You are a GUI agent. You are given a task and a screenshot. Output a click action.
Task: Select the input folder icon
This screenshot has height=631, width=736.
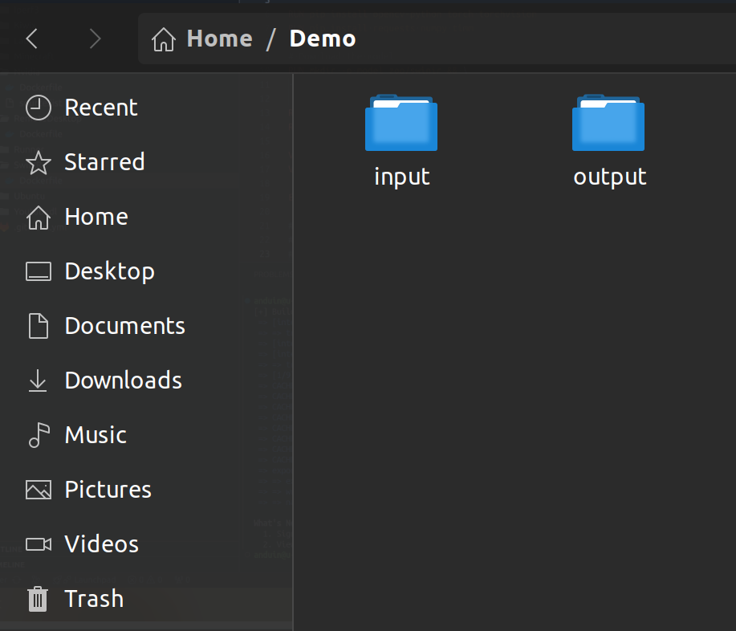point(401,124)
